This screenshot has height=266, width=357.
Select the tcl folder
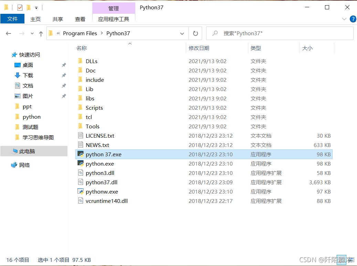pos(88,117)
